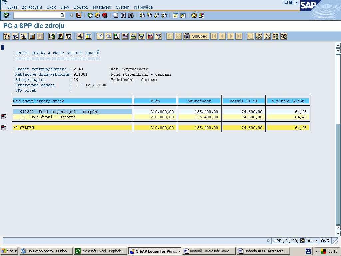Switch to Manuál Microsoft Word taskbar window
The image size is (341, 256).
click(209, 251)
